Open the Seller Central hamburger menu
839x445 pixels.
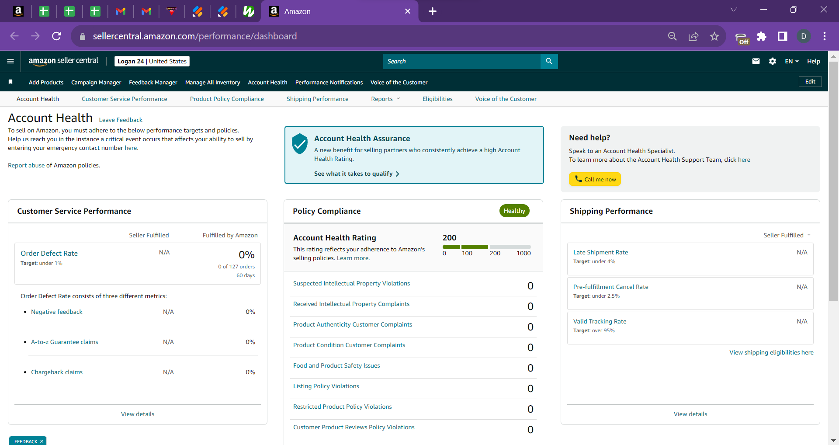(10, 61)
